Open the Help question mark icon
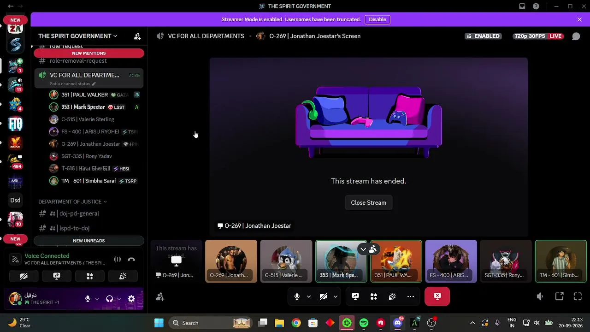 pyautogui.click(x=536, y=6)
